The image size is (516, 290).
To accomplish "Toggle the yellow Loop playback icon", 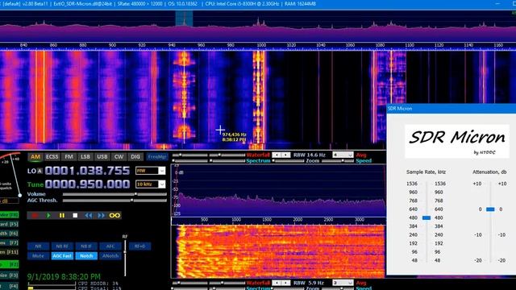I will tap(114, 215).
